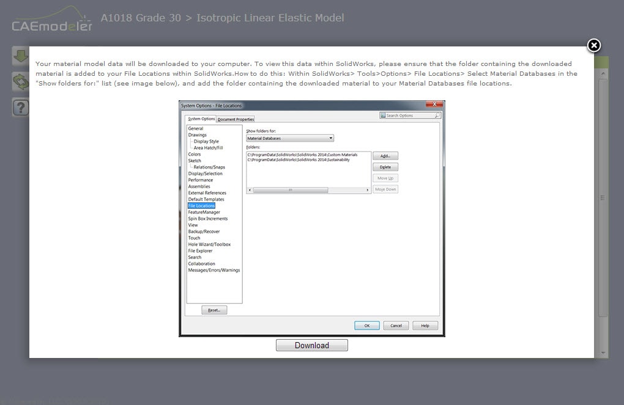Image resolution: width=624 pixels, height=405 pixels.
Task: Select External References in the options list
Action: point(207,193)
